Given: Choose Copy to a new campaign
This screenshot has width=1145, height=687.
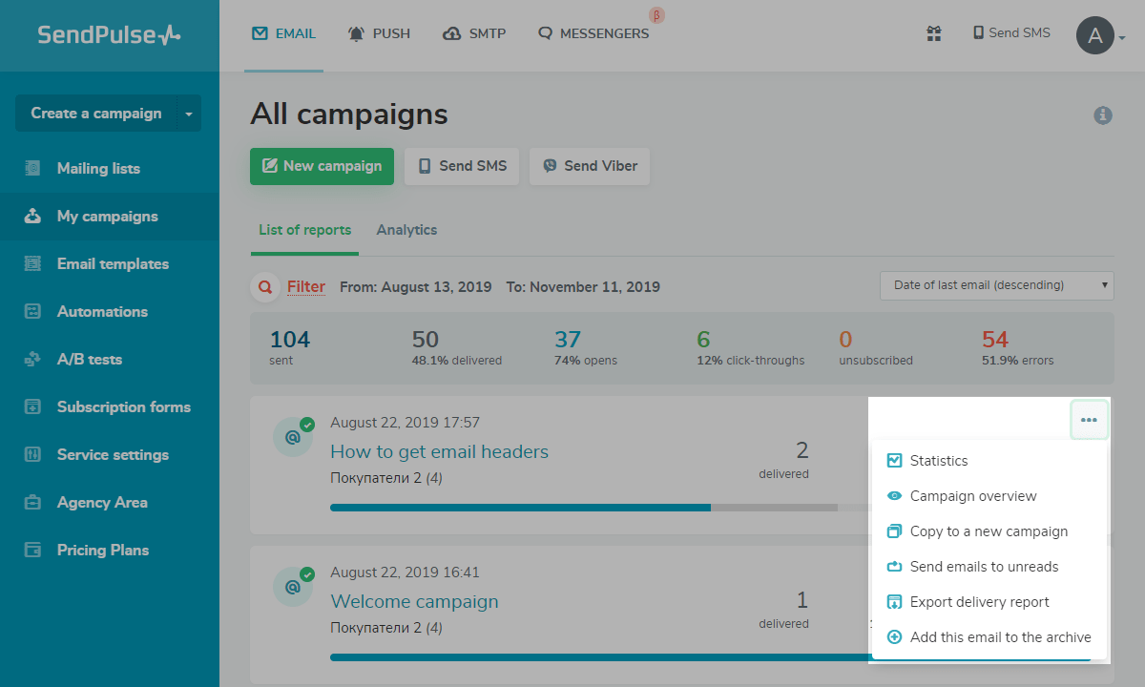Looking at the screenshot, I should coord(989,531).
